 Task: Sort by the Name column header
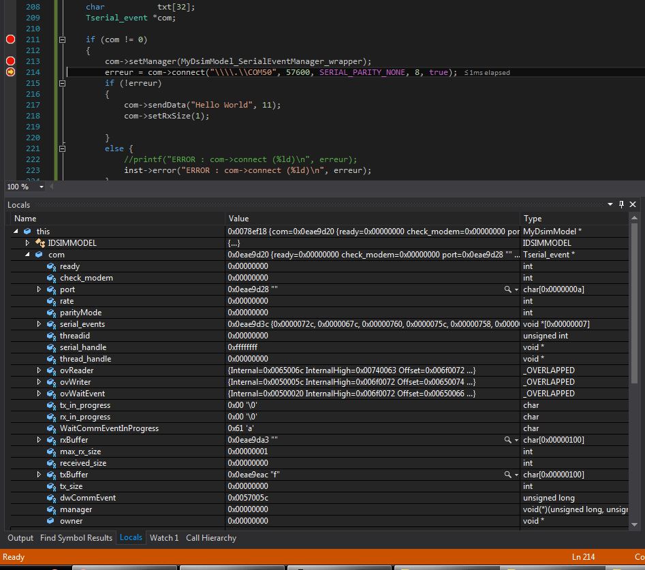click(116, 219)
